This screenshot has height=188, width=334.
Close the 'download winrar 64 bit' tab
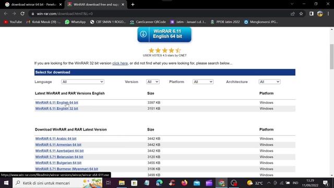tap(61, 5)
